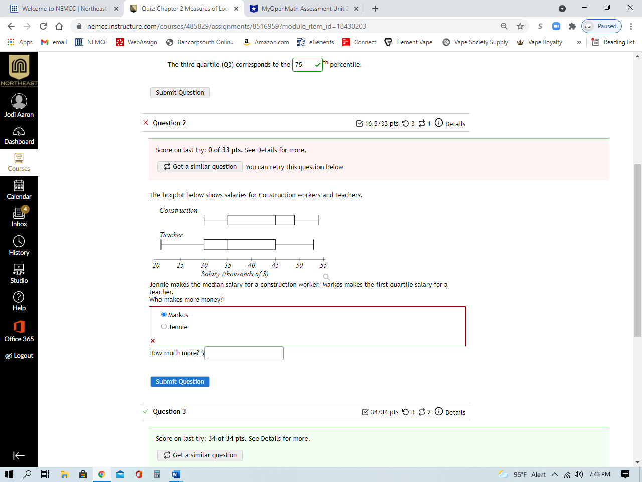The image size is (642, 482).
Task: Expand the Reading list in Chrome
Action: 613,42
